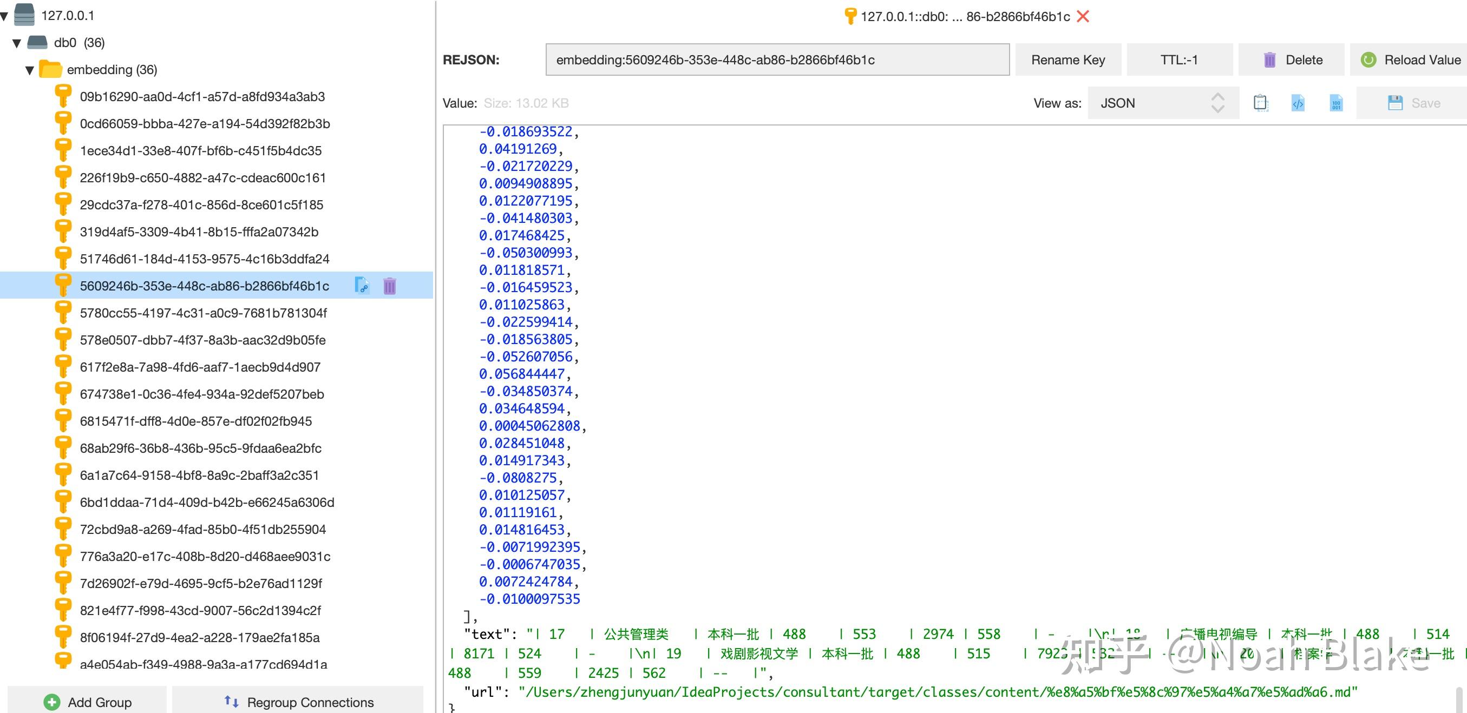The image size is (1467, 713).
Task: Click the green Add Group plus icon
Action: (x=52, y=702)
